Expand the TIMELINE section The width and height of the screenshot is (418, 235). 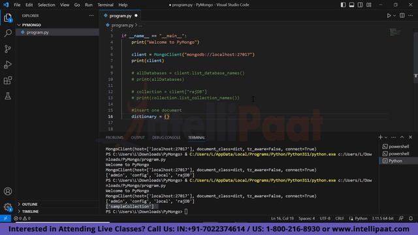tap(29, 211)
